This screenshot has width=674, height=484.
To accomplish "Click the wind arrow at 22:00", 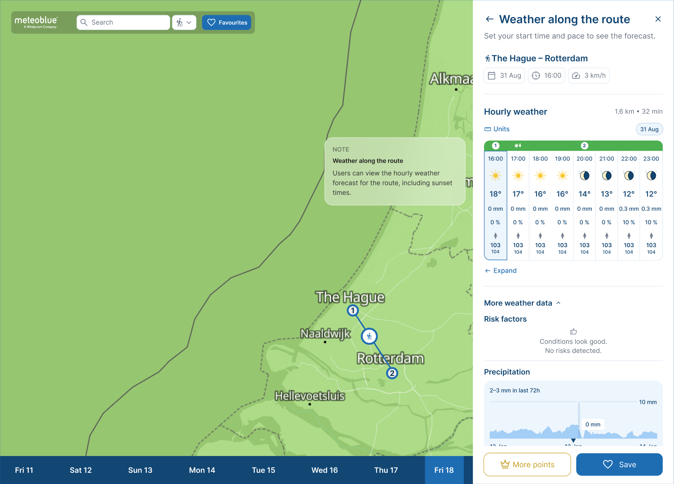I will (629, 235).
